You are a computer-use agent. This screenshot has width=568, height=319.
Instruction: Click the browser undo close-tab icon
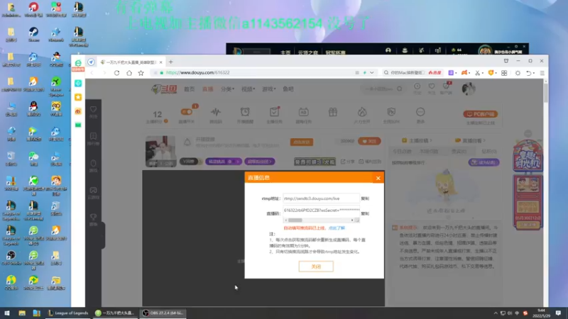[529, 73]
